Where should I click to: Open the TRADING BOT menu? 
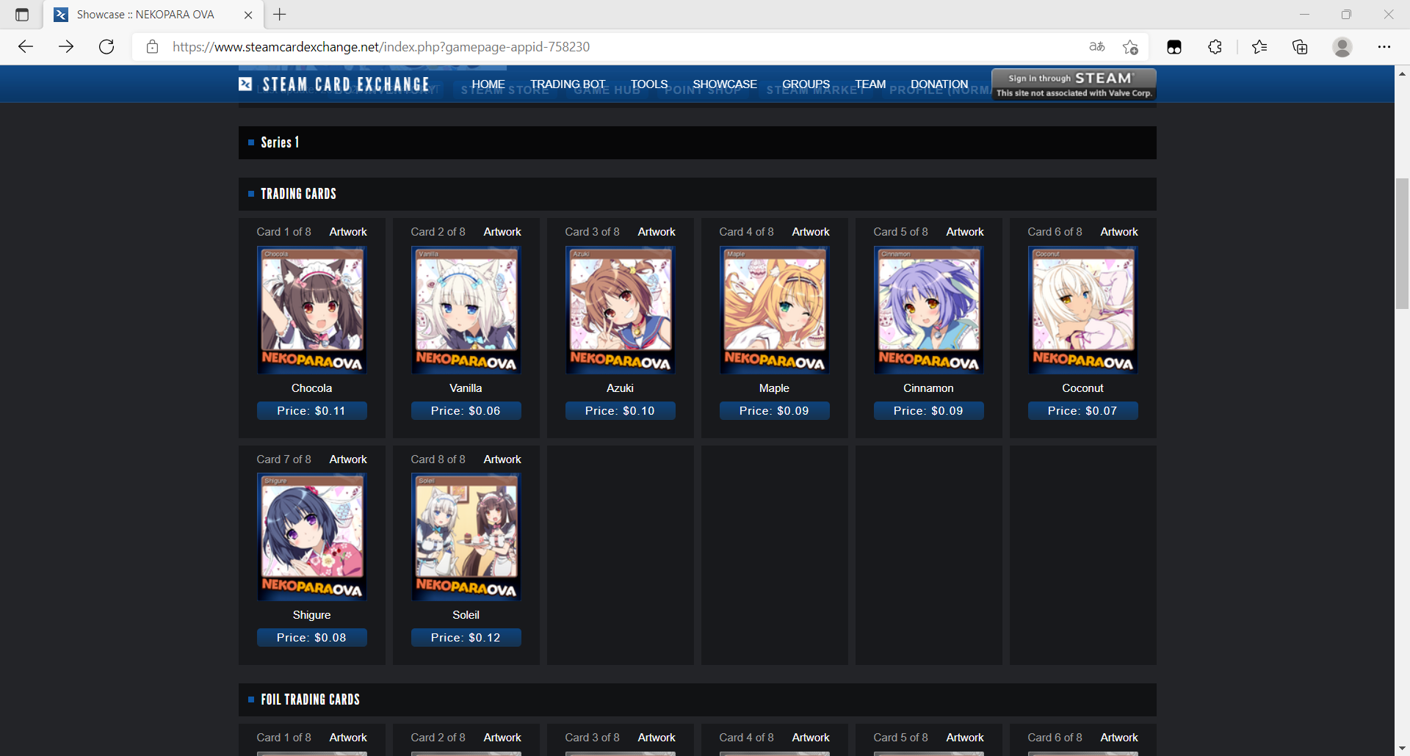point(568,84)
